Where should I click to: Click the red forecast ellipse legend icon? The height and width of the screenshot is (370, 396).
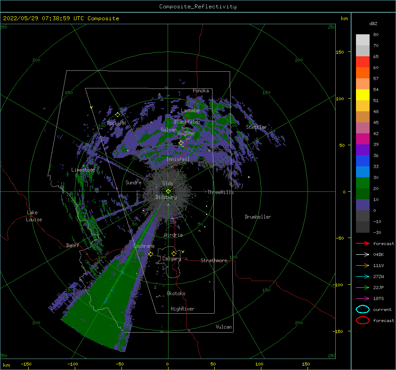[x=363, y=320]
